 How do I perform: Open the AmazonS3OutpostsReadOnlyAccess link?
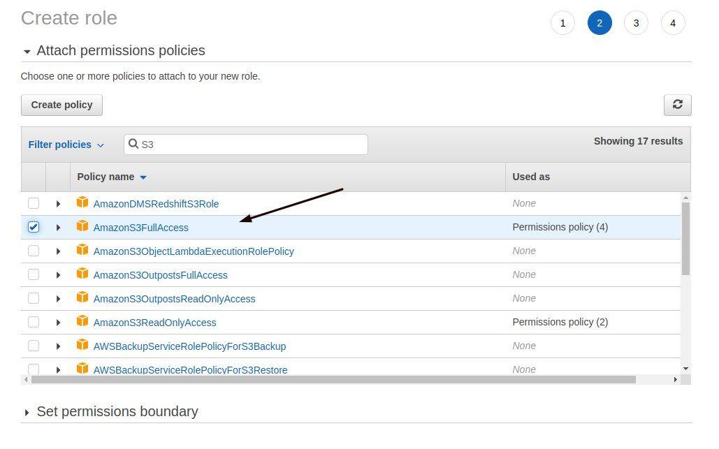point(174,299)
